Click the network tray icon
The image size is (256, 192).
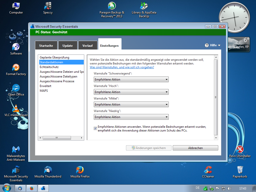coord(223,188)
